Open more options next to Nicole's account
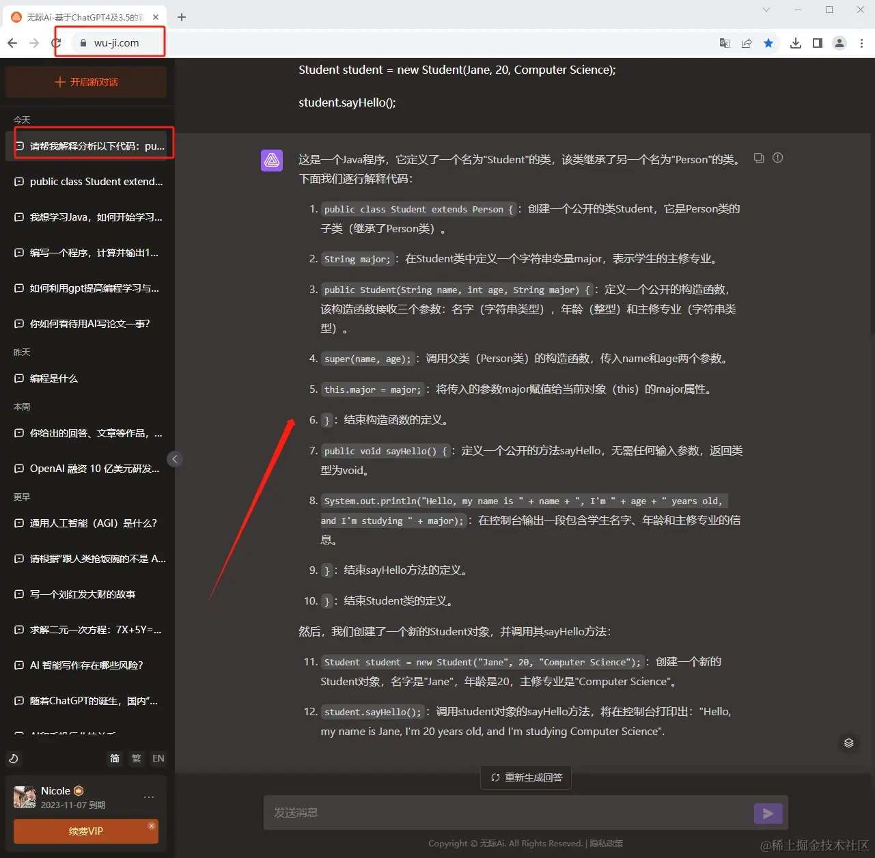This screenshot has height=858, width=875. (x=149, y=797)
